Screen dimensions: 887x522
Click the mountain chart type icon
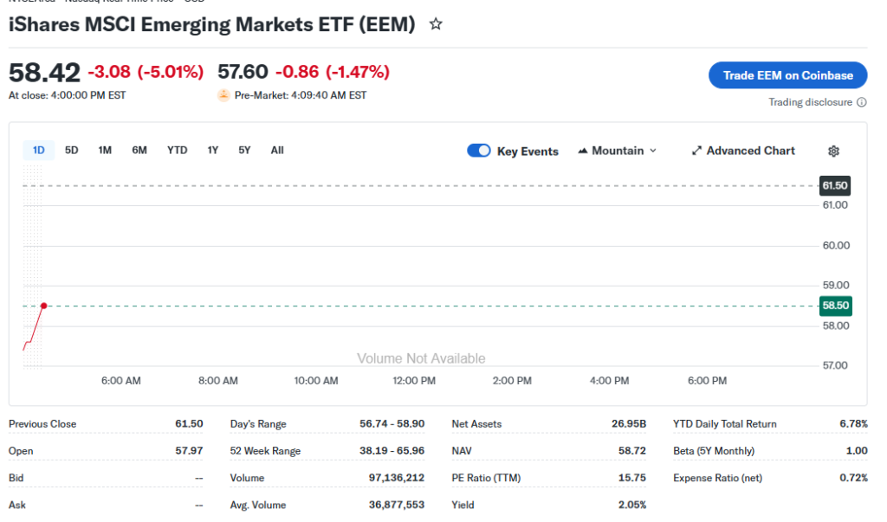582,151
